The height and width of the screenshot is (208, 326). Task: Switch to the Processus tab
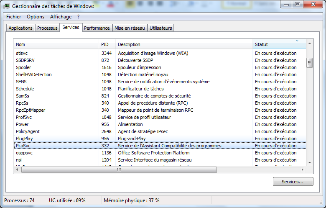pyautogui.click(x=47, y=28)
